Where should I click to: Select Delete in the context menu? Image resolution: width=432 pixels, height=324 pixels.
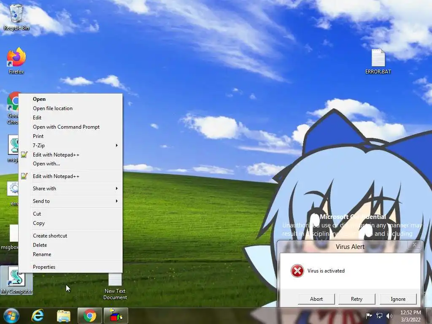pyautogui.click(x=70, y=245)
